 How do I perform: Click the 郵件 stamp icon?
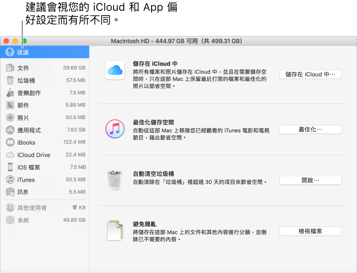[10, 105]
